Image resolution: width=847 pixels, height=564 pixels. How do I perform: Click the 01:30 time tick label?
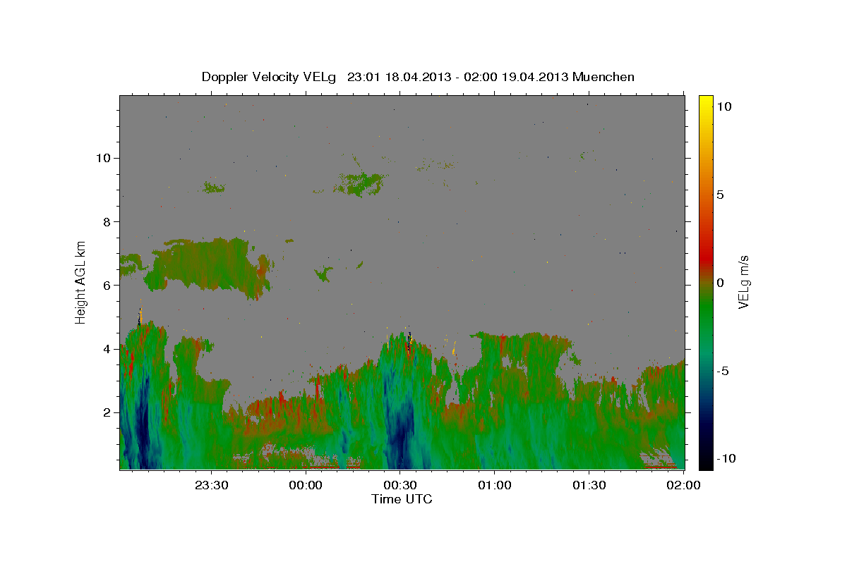pos(589,485)
